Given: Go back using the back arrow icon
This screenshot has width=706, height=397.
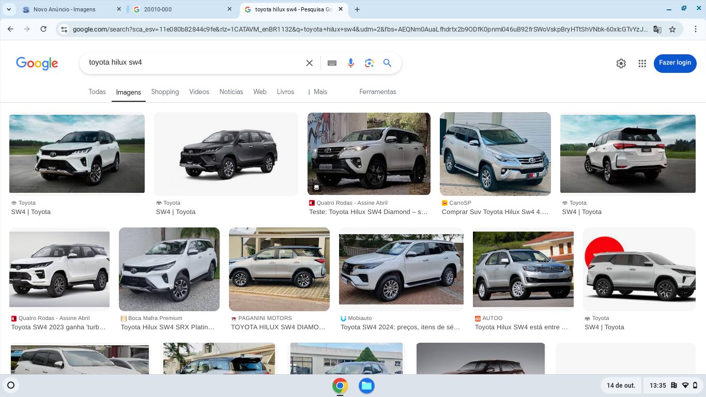Looking at the screenshot, I should pyautogui.click(x=10, y=29).
